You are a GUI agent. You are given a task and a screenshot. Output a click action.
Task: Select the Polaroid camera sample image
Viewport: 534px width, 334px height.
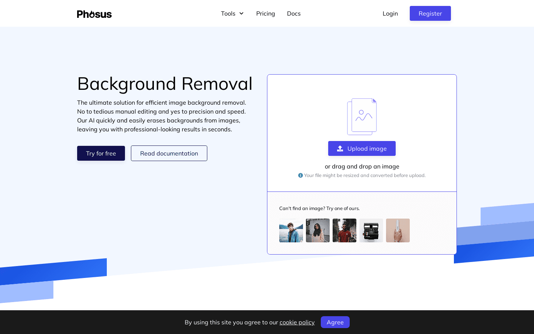371,230
